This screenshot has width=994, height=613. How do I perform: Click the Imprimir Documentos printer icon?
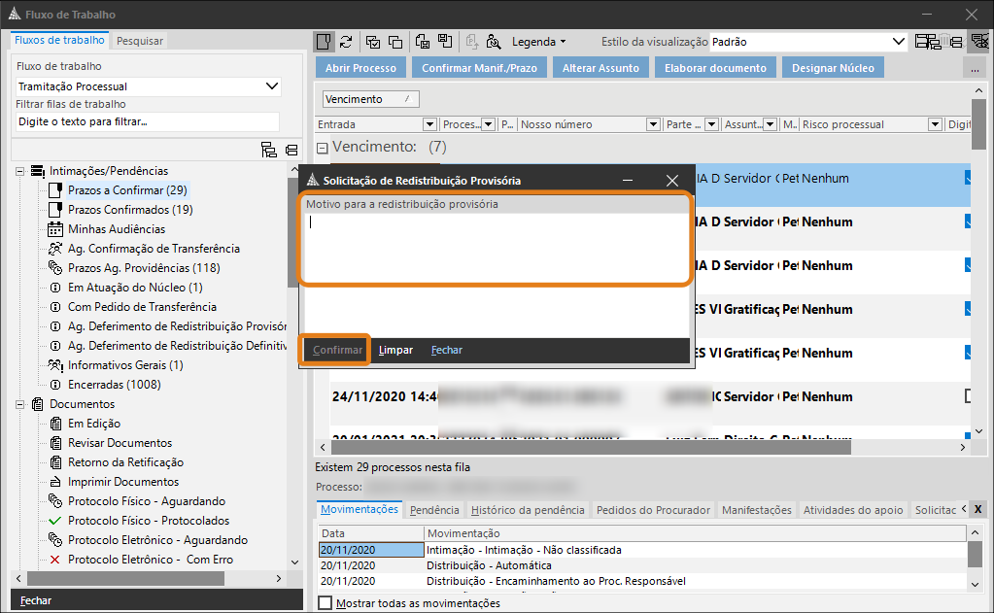(x=55, y=482)
